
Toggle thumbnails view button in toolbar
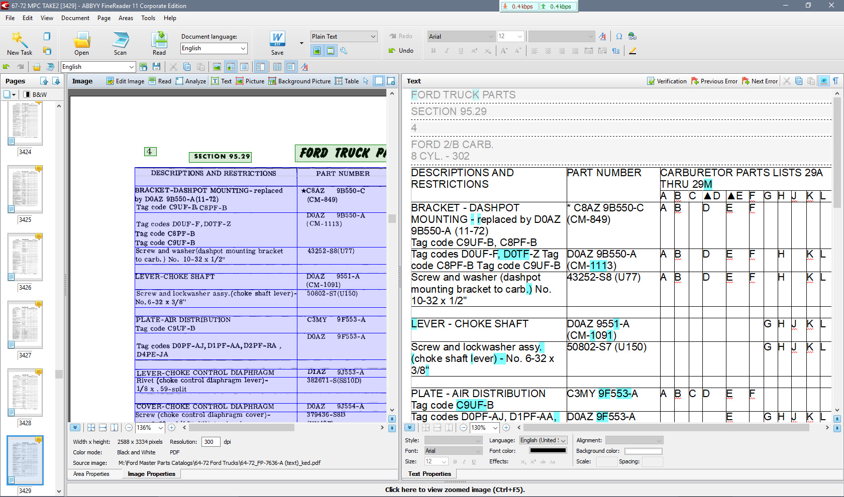coord(290,67)
